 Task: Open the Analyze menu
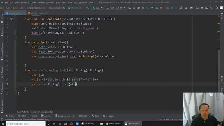(41, 3)
